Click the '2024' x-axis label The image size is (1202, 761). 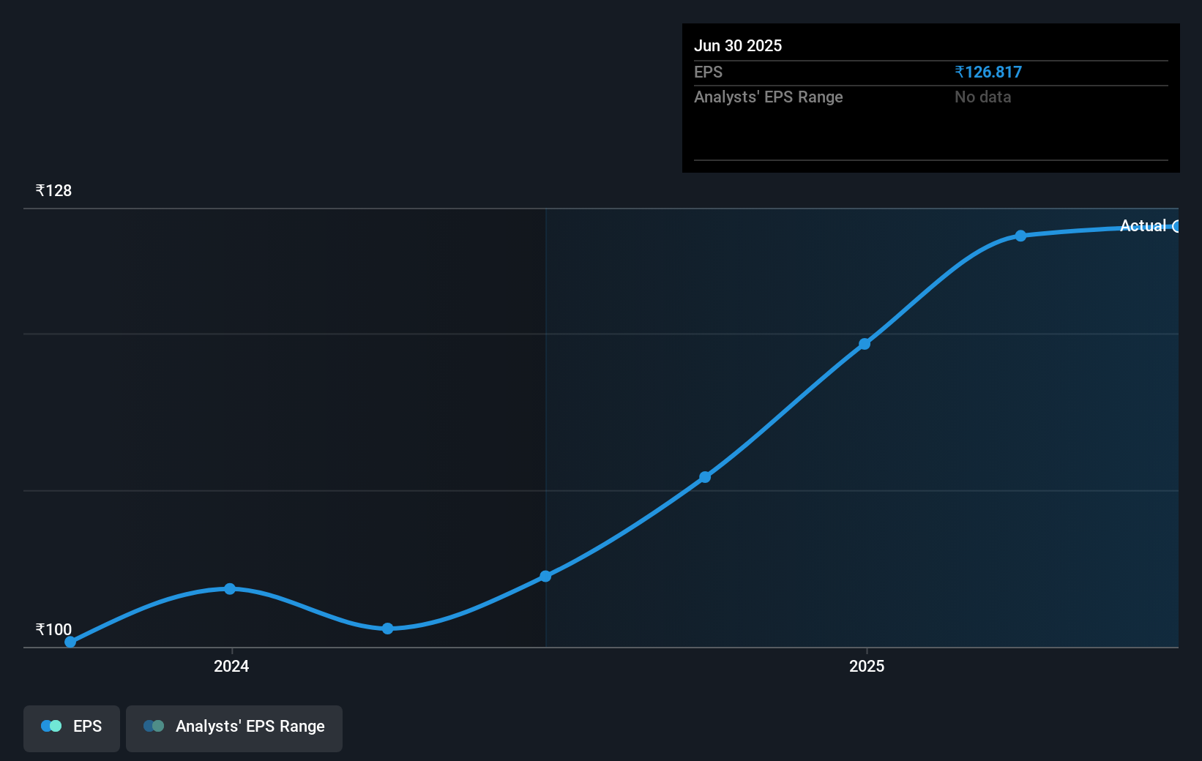231,666
